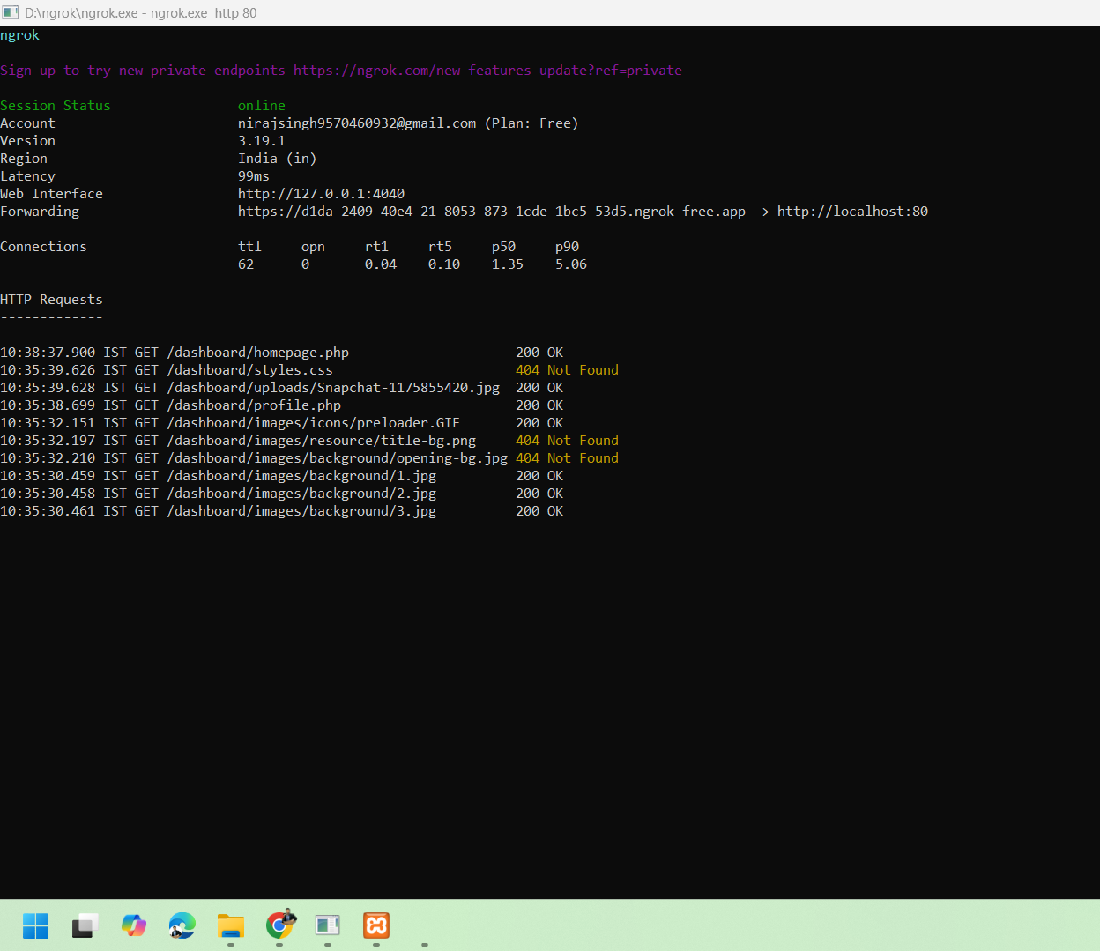Click the background/1.jpg request row
This screenshot has width=1100, height=951.
click(282, 476)
